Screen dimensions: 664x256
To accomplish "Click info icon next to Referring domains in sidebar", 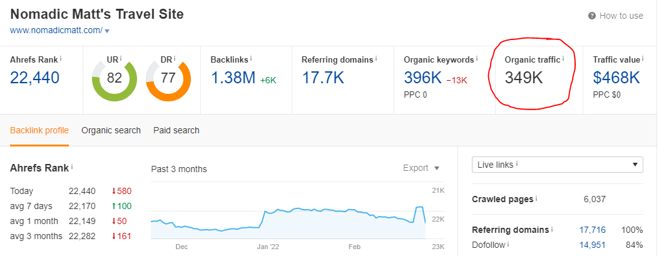I will pyautogui.click(x=552, y=230).
